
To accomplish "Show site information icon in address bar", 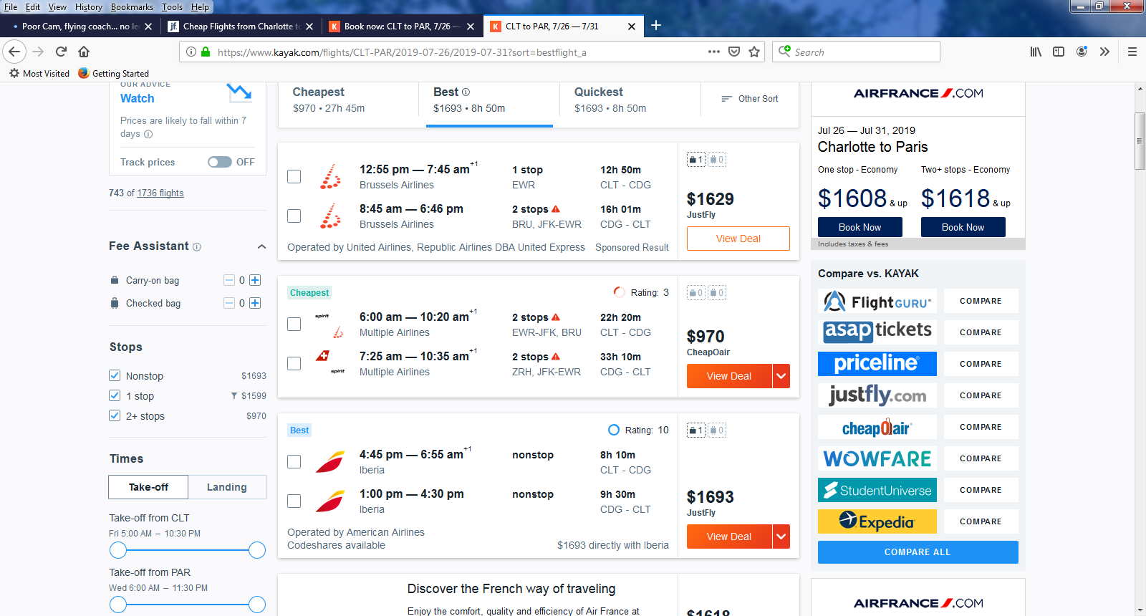I will (191, 52).
